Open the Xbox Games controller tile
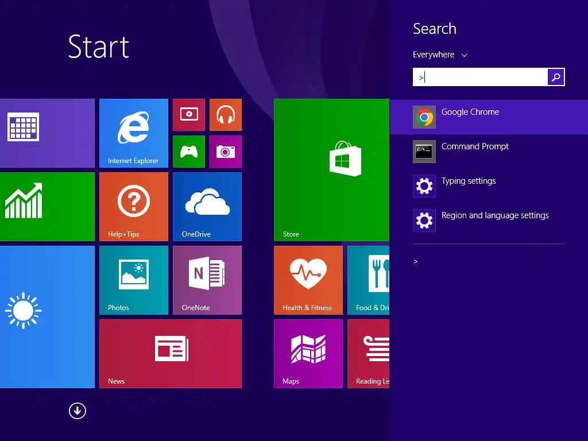 point(189,152)
